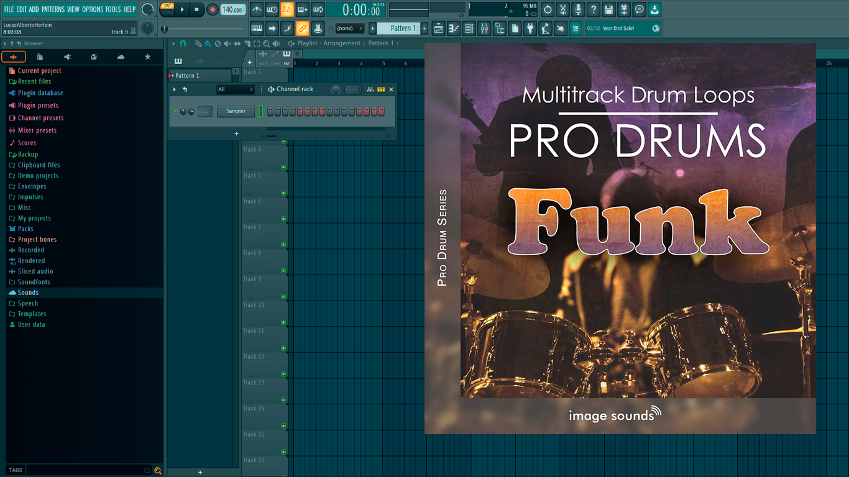Toggle the last Sampler step button
This screenshot has height=477, width=849.
point(382,111)
